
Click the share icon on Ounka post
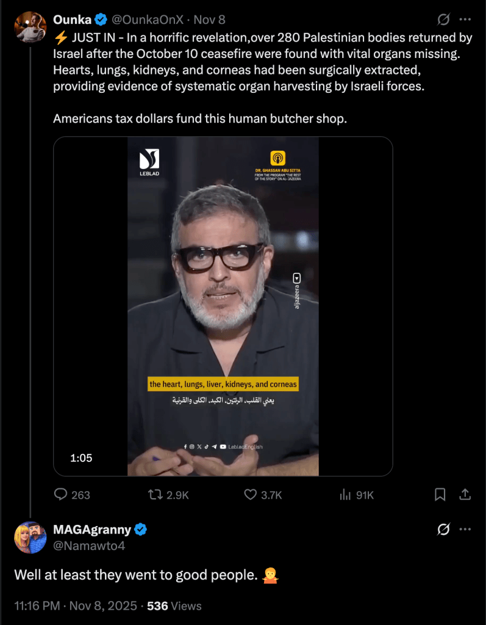(x=465, y=494)
